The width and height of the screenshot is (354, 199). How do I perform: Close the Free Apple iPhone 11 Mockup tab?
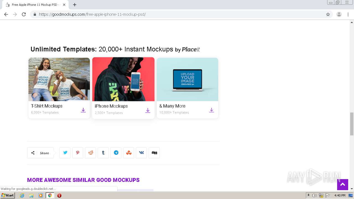(64, 5)
